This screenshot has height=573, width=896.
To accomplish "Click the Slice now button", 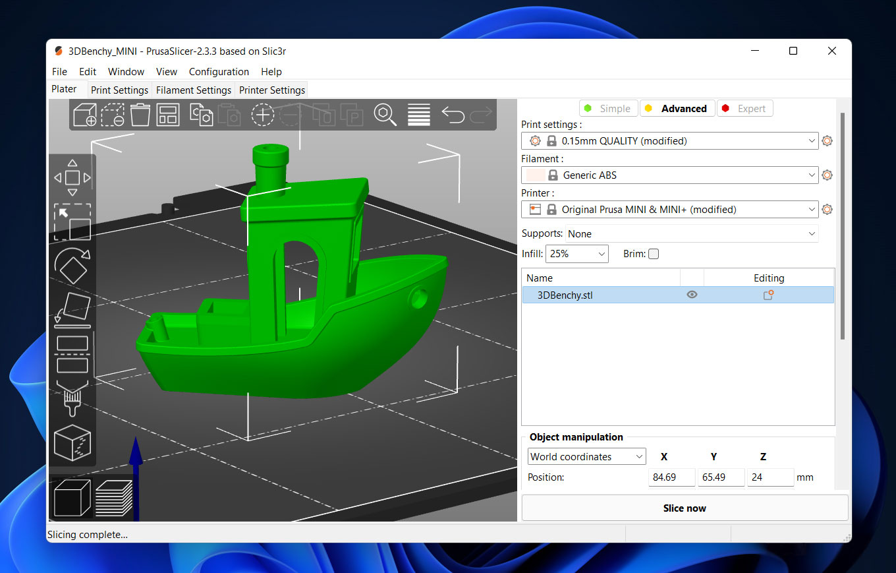I will click(x=685, y=508).
